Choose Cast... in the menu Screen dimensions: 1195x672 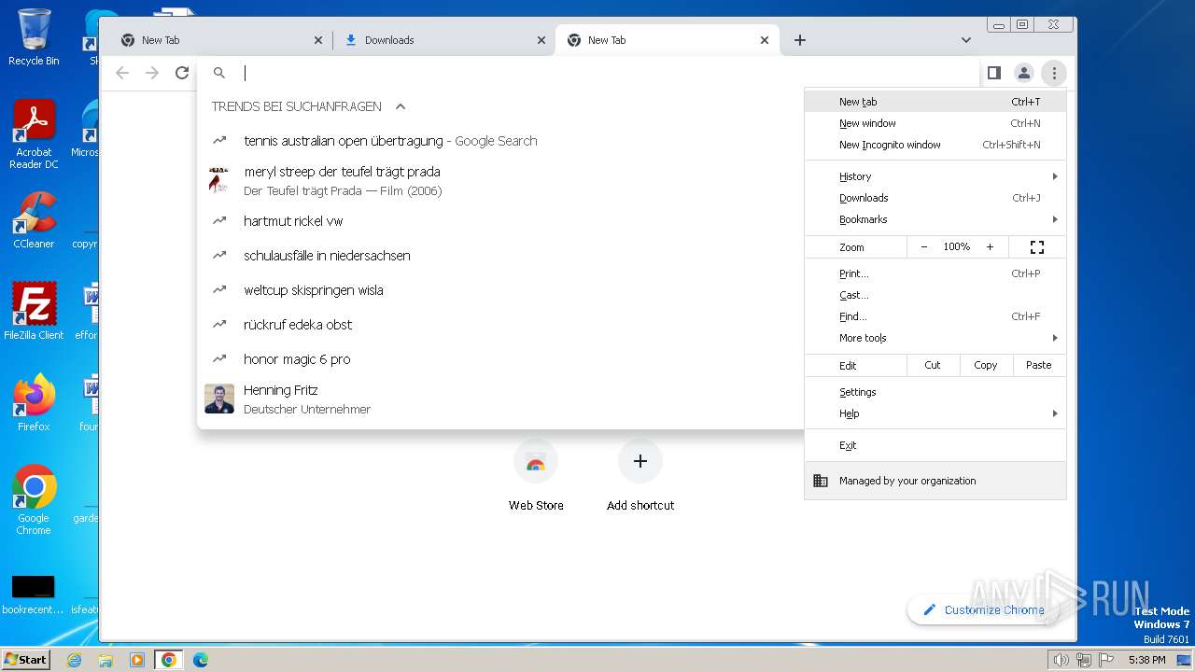tap(935, 295)
